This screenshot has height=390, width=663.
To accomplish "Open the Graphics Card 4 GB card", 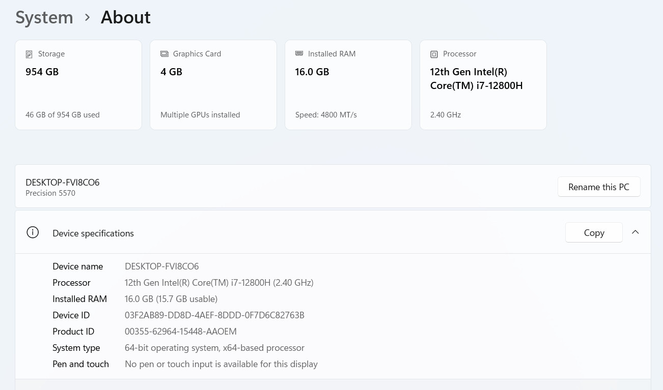I will (x=213, y=85).
